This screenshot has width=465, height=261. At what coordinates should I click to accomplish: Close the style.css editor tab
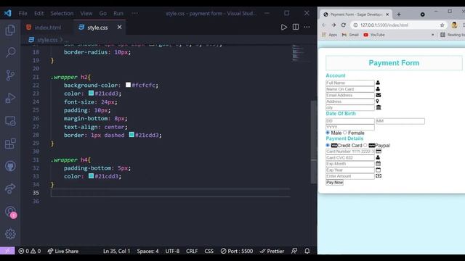click(x=119, y=28)
